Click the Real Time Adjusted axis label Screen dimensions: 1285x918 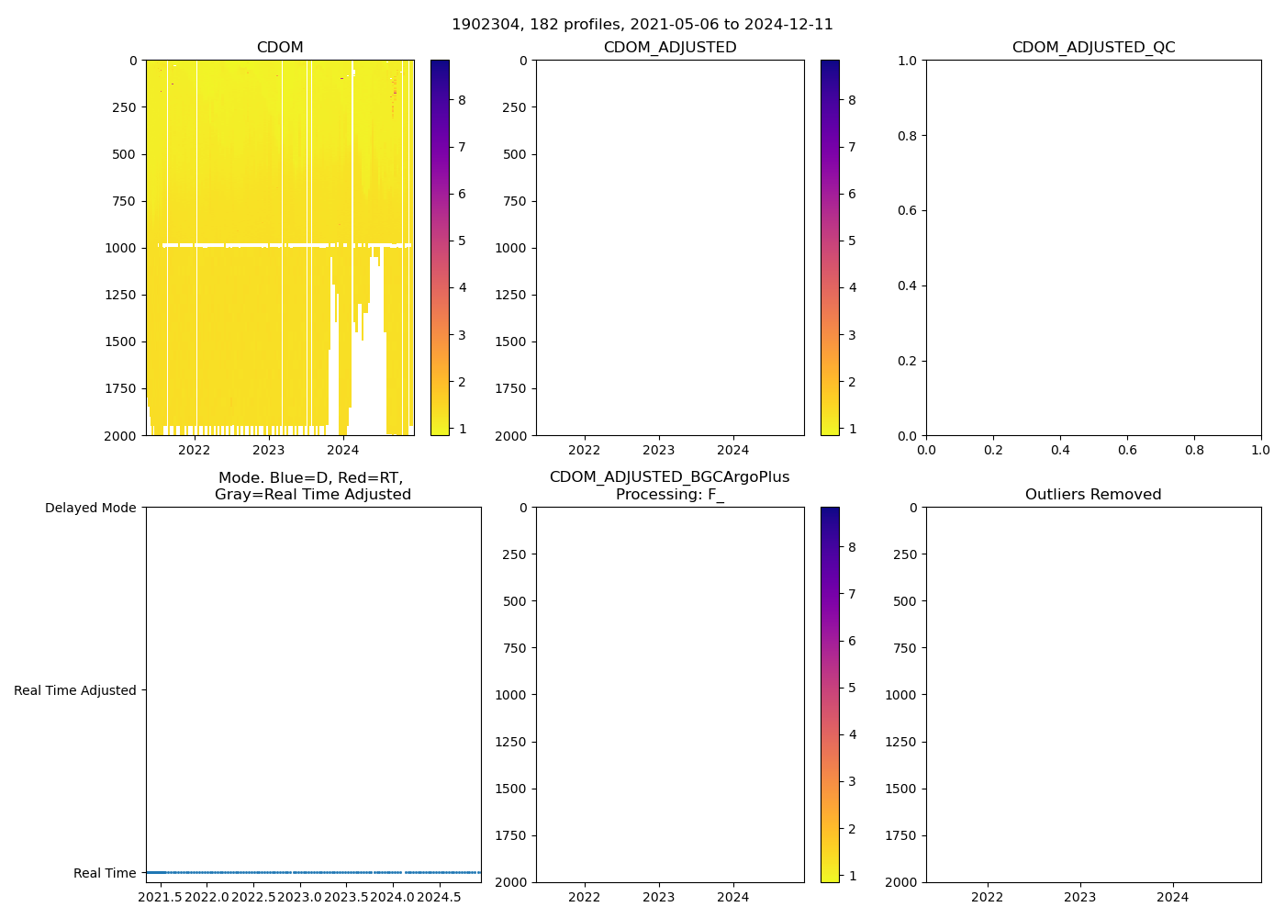[75, 690]
